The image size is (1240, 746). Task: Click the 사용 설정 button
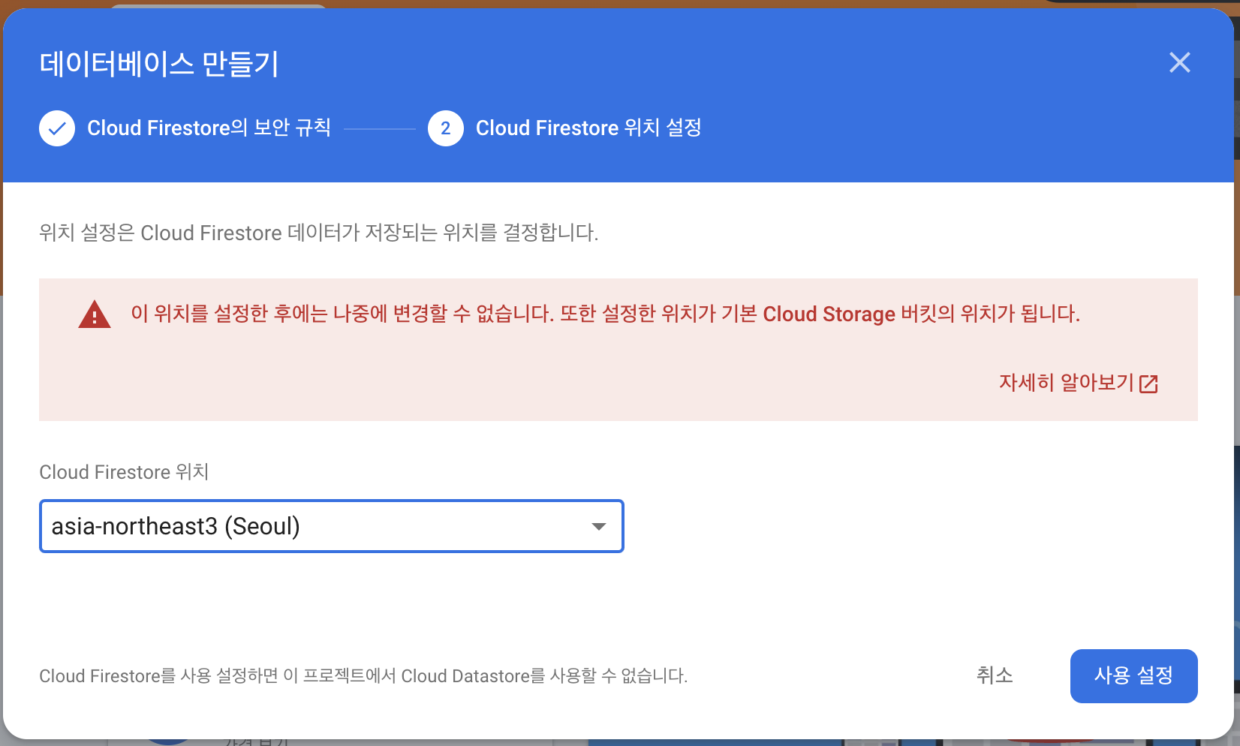(1133, 676)
